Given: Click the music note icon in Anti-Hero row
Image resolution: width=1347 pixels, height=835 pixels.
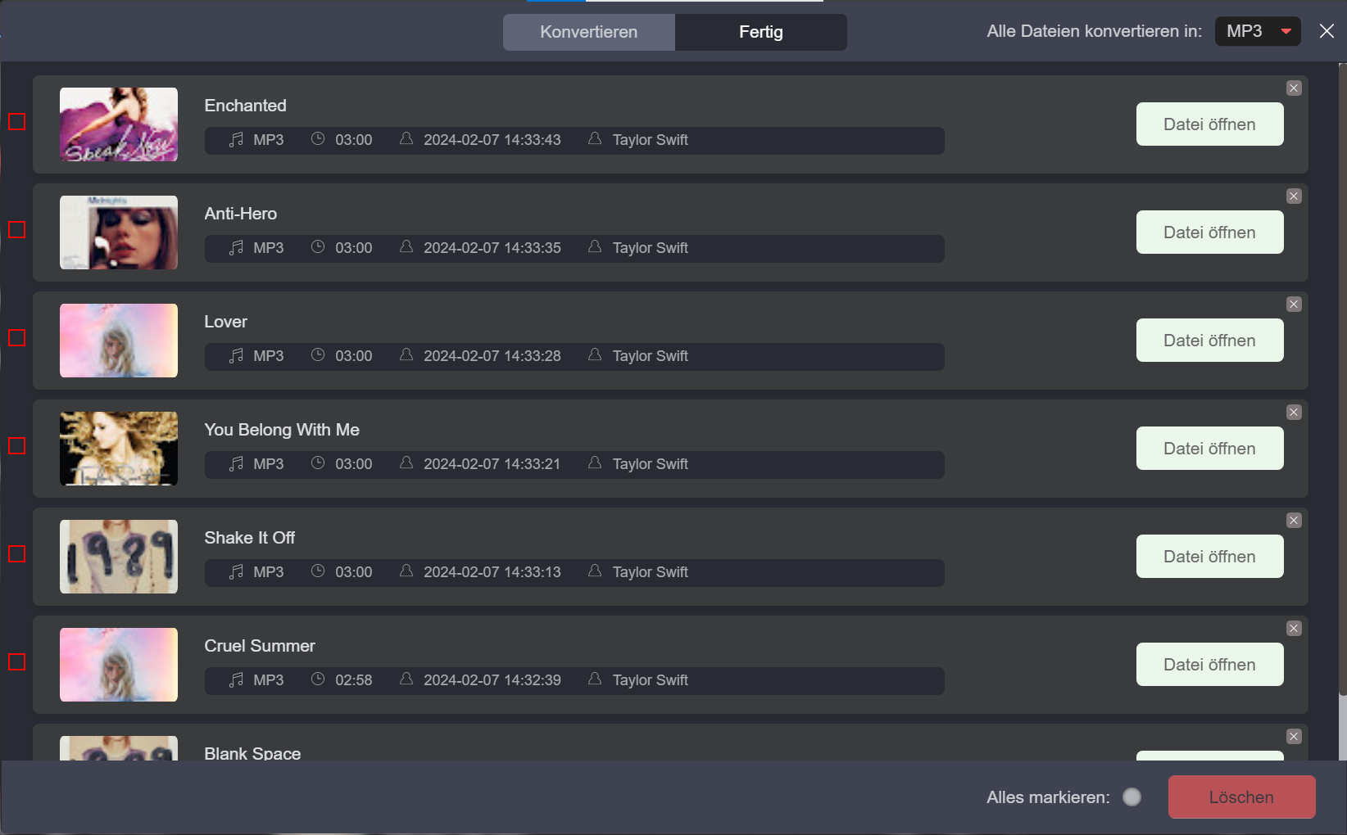Looking at the screenshot, I should [236, 247].
